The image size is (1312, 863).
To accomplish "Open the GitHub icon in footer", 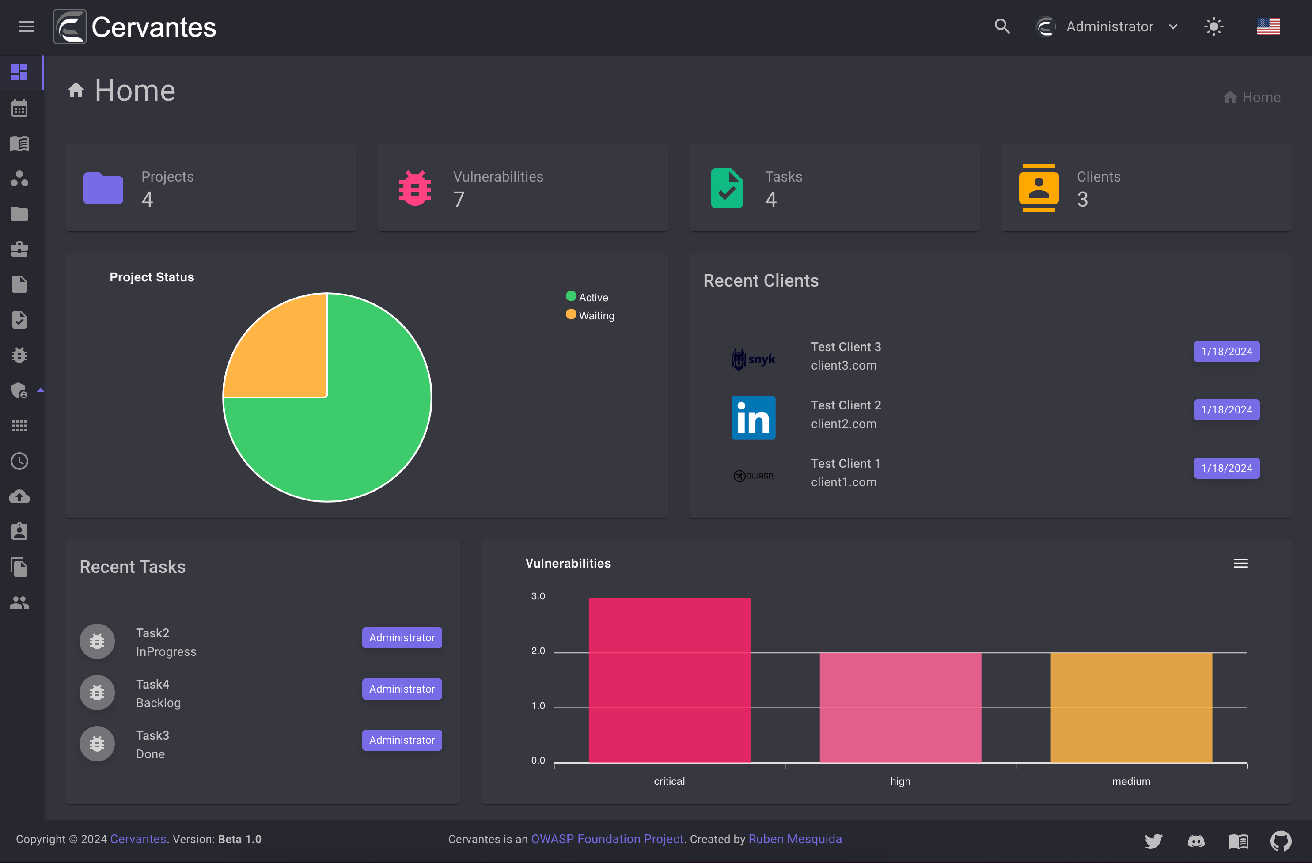I will pos(1281,840).
